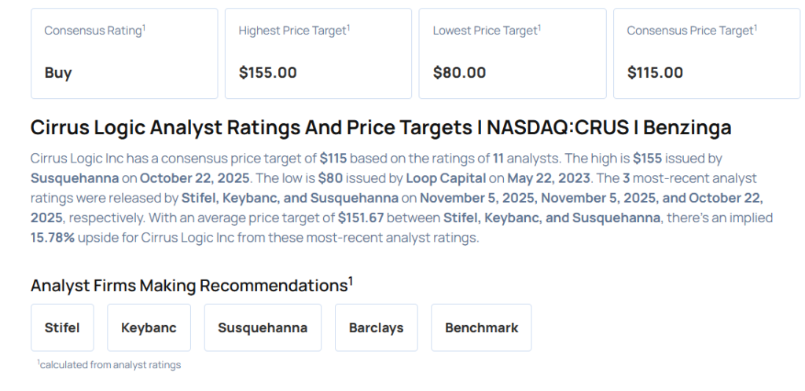Click the Stifel analyst firm button
805x391 pixels.
[61, 327]
